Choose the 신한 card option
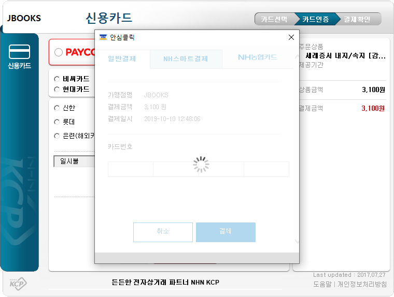The image size is (394, 297). click(x=57, y=108)
